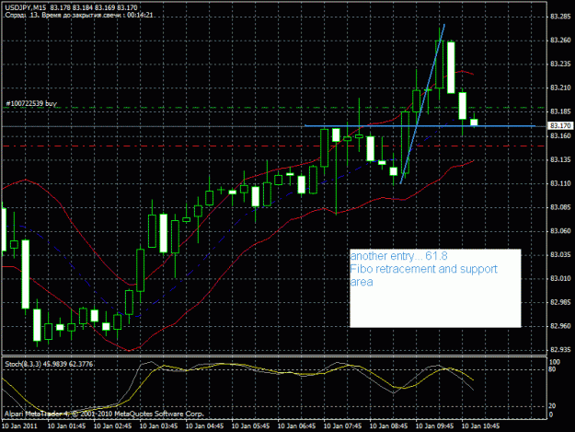The height and width of the screenshot is (432, 575).
Task: Click price axis value 83.210
Action: pyautogui.click(x=560, y=88)
